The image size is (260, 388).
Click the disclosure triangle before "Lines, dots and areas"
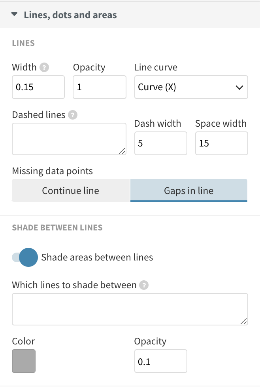[15, 15]
